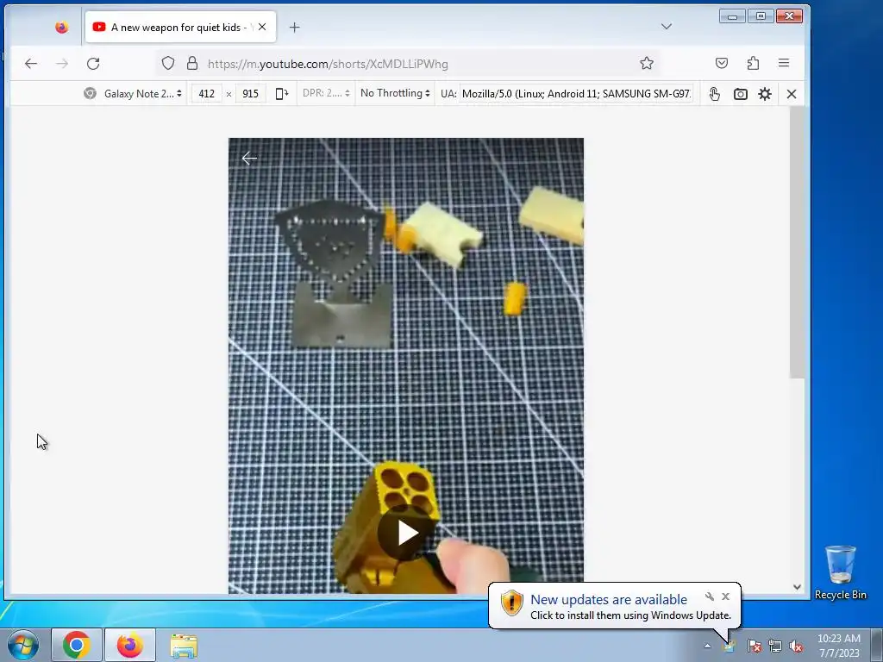Rotate the responsive viewport
This screenshot has height=662, width=883.
tap(282, 93)
